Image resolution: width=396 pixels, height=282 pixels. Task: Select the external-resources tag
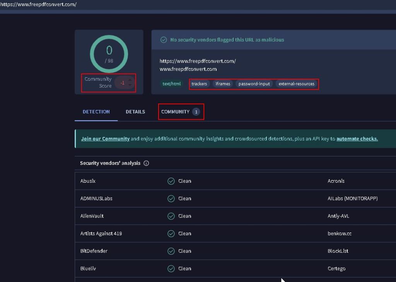pyautogui.click(x=296, y=84)
